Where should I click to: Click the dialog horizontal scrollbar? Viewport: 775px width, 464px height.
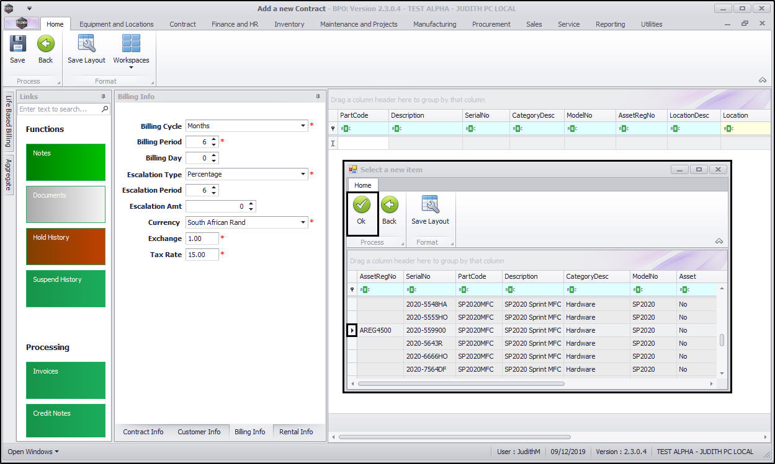pos(461,384)
